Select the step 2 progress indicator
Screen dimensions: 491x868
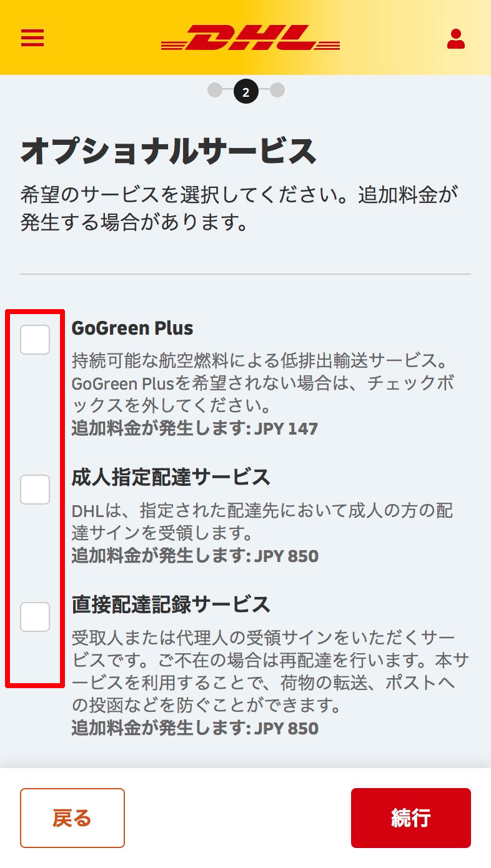(x=245, y=92)
